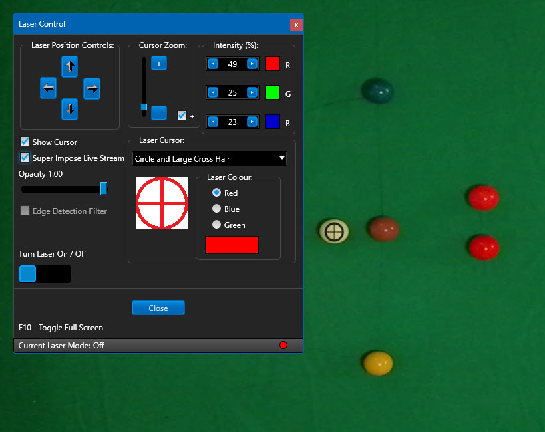Toggle the cursor zoom plus checkbox
This screenshot has width=545, height=432.
[x=182, y=116]
